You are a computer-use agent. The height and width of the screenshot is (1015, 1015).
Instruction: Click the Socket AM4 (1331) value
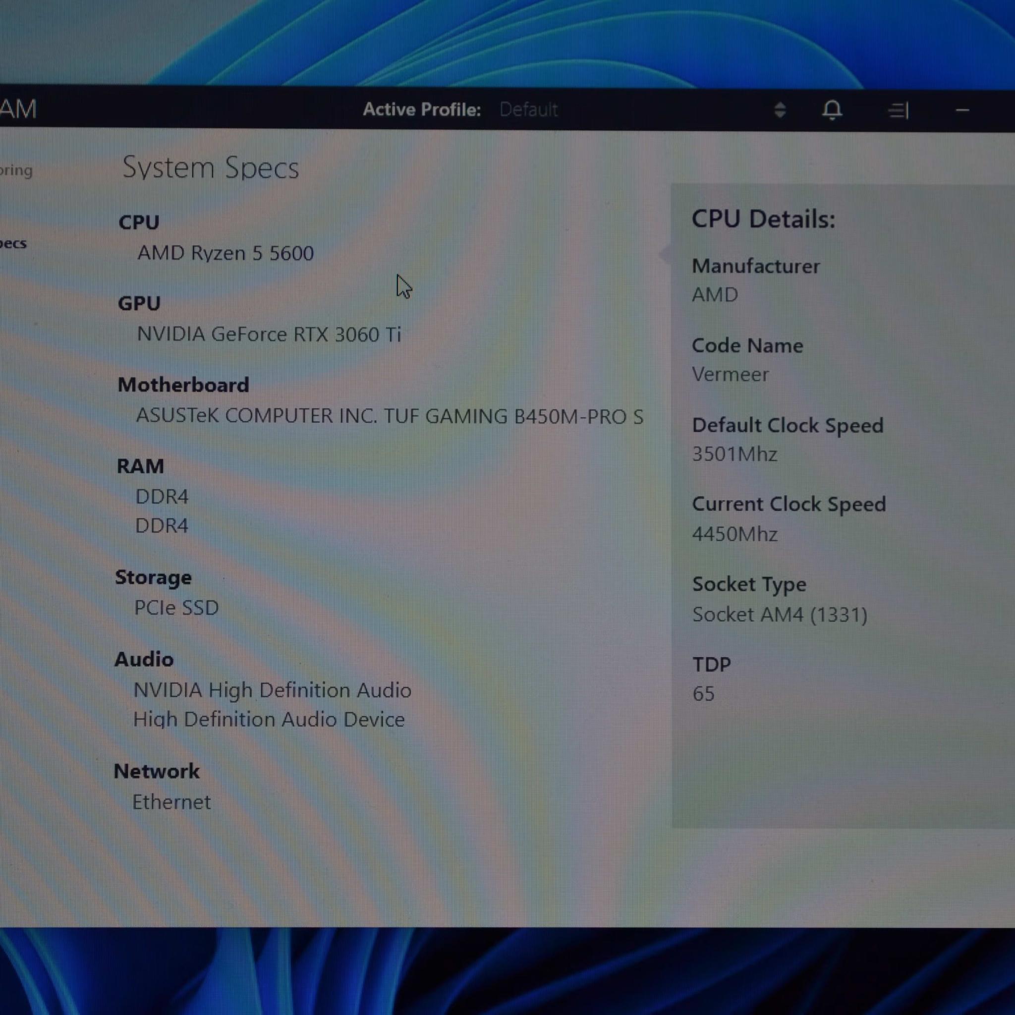(x=780, y=615)
